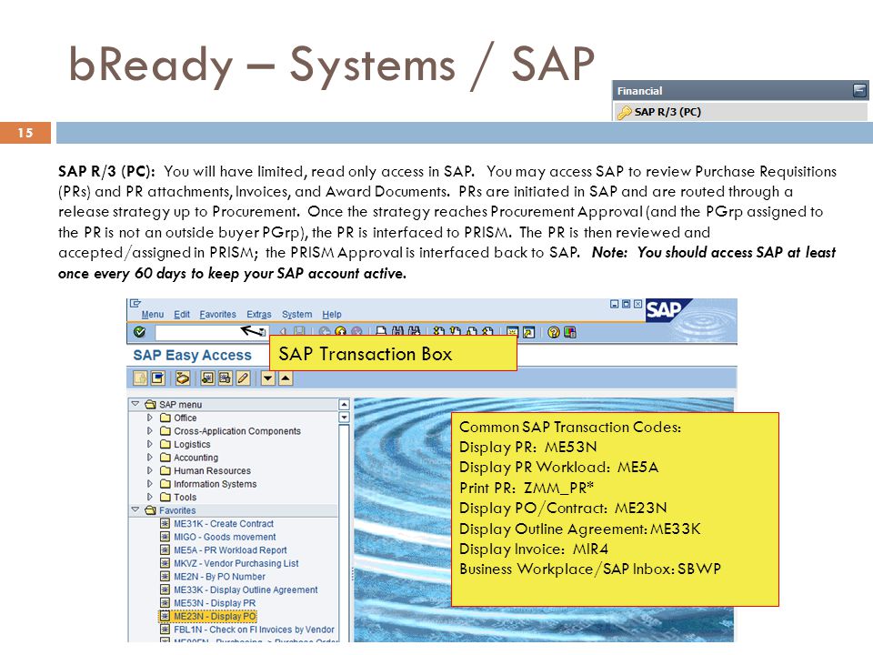Click the SAP R/3 (PC) link
This screenshot has width=873, height=655.
pyautogui.click(x=667, y=111)
